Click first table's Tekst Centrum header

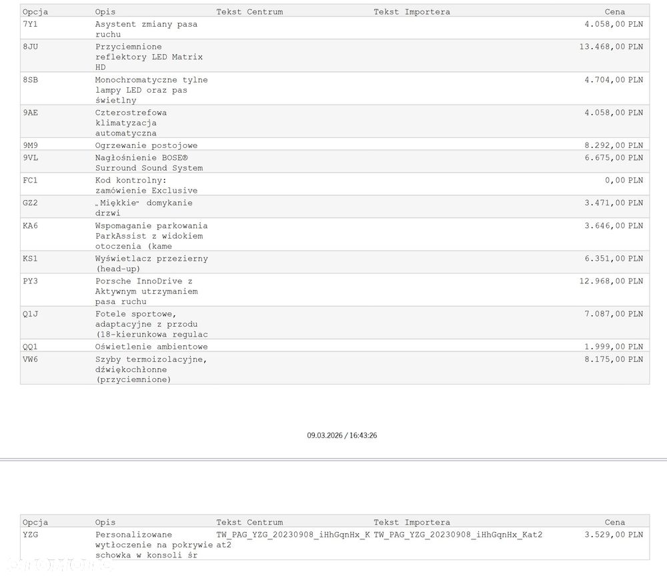pyautogui.click(x=249, y=12)
